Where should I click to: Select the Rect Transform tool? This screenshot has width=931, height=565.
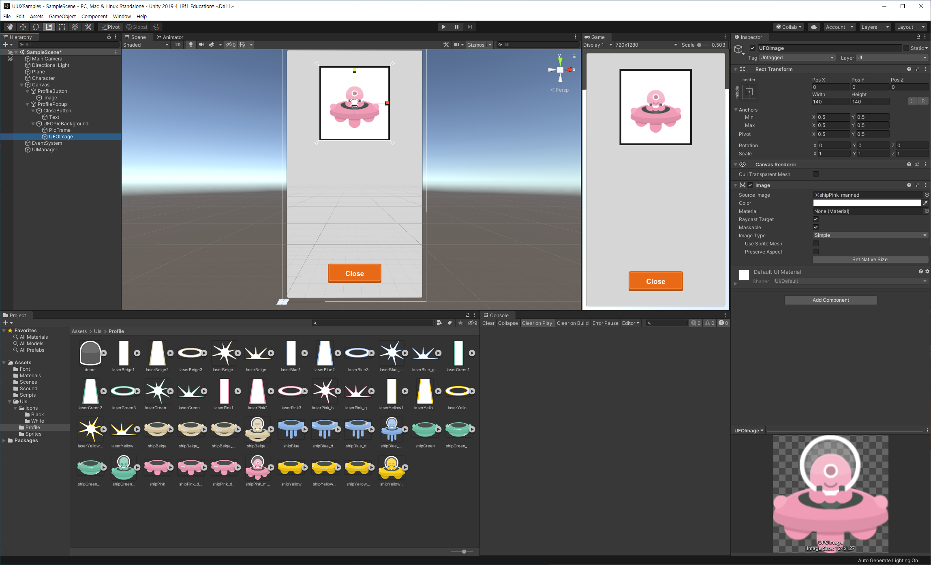pyautogui.click(x=62, y=27)
